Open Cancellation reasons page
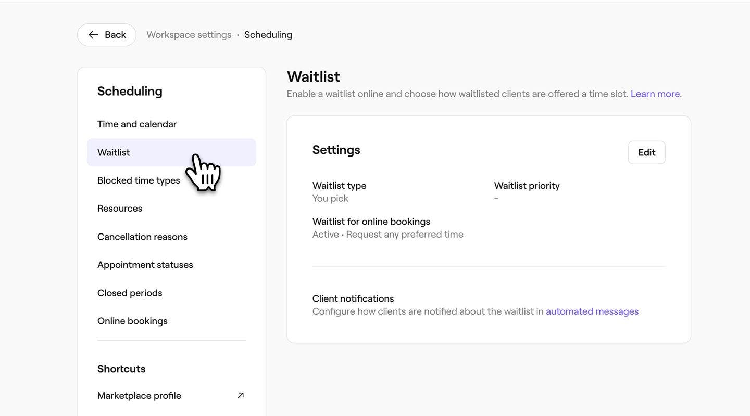Image resolution: width=750 pixels, height=416 pixels. pyautogui.click(x=142, y=237)
